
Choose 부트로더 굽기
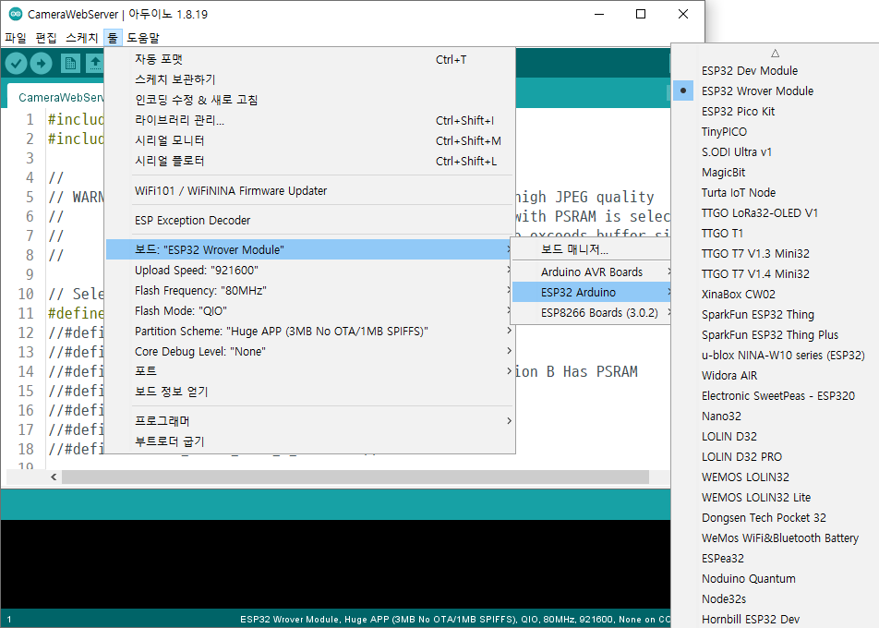[310, 441]
